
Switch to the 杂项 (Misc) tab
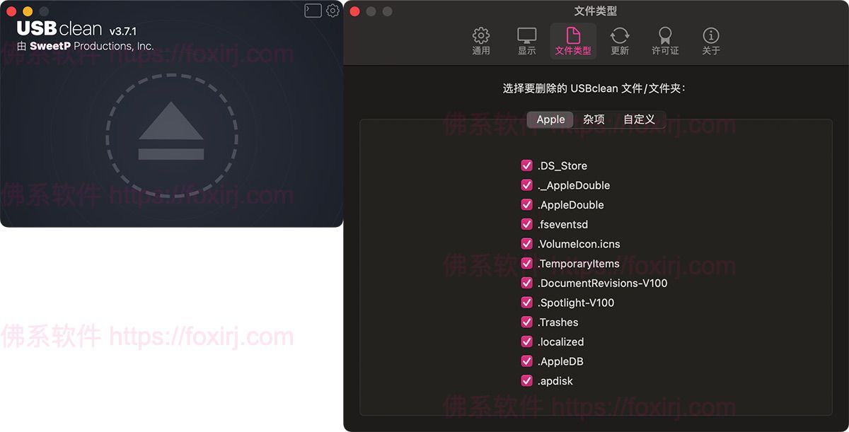point(594,119)
